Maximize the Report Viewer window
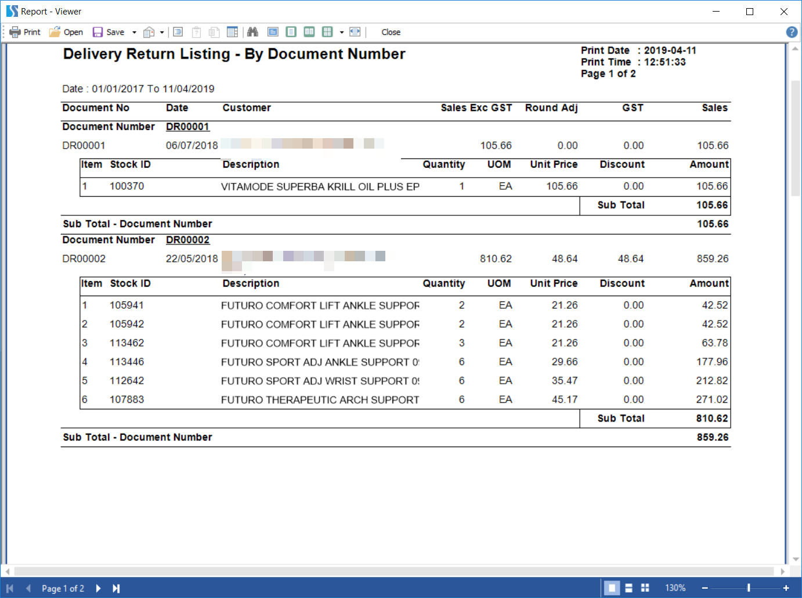The width and height of the screenshot is (802, 598). 750,12
